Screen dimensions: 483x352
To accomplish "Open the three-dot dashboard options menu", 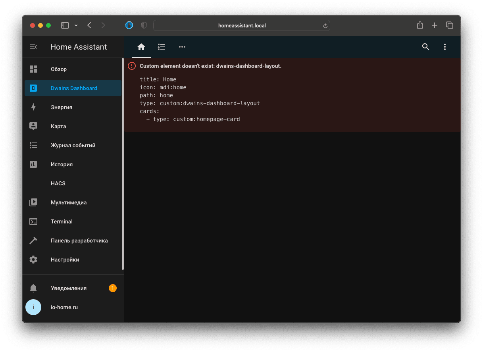I will click(445, 47).
